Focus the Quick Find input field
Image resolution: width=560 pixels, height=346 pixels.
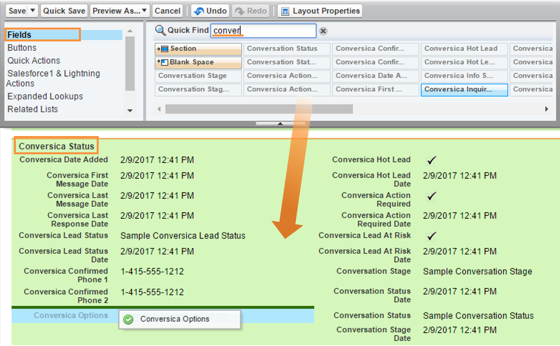coord(263,31)
